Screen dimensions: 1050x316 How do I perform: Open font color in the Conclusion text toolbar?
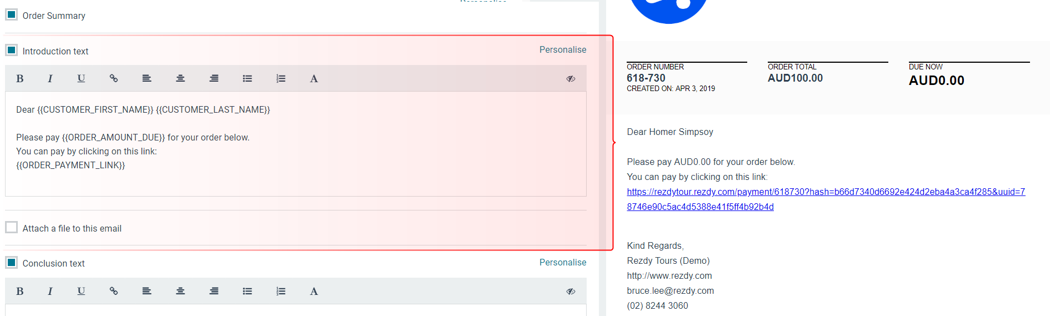[314, 291]
